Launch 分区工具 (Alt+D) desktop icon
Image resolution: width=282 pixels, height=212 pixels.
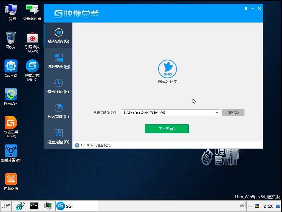11,127
